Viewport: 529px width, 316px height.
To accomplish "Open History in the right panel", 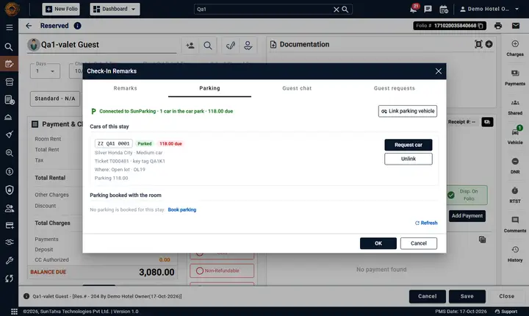I will click(x=515, y=254).
